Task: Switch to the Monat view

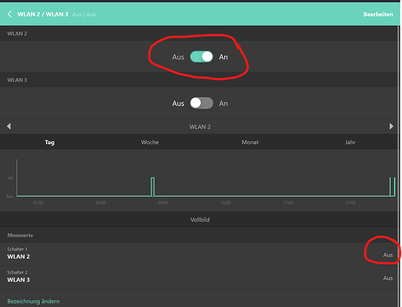Action: click(x=250, y=142)
